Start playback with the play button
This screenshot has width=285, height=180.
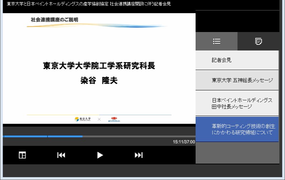click(100, 155)
